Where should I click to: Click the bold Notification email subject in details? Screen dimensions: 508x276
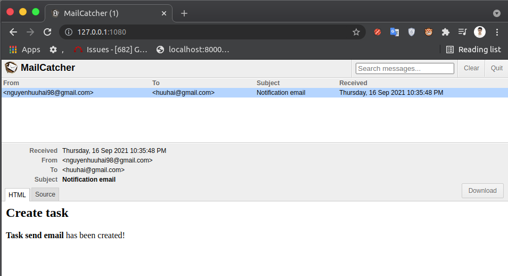coord(89,180)
